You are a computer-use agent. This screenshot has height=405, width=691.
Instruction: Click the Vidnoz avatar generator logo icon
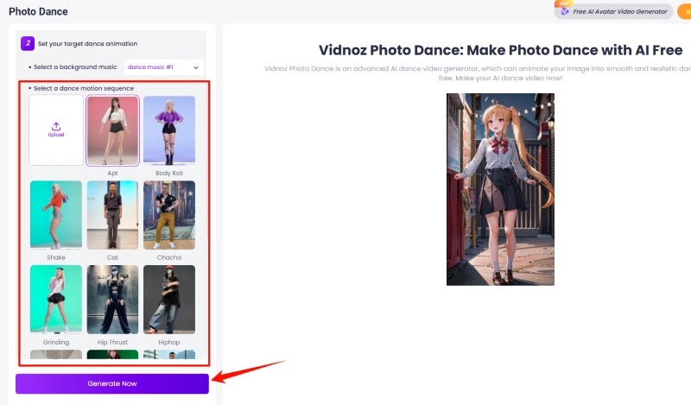tap(565, 11)
